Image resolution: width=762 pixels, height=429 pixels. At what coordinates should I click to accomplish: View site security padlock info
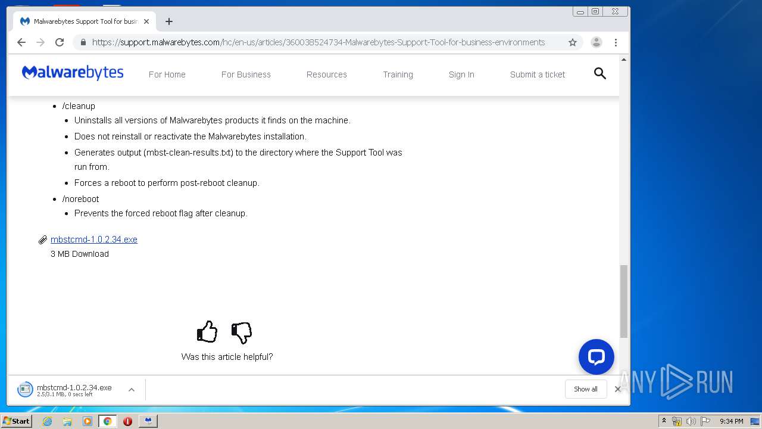pos(83,42)
